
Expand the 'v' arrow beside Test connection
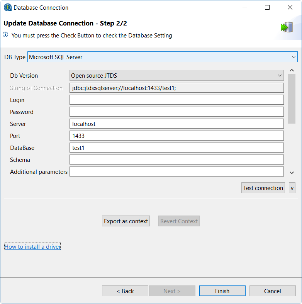click(x=292, y=188)
